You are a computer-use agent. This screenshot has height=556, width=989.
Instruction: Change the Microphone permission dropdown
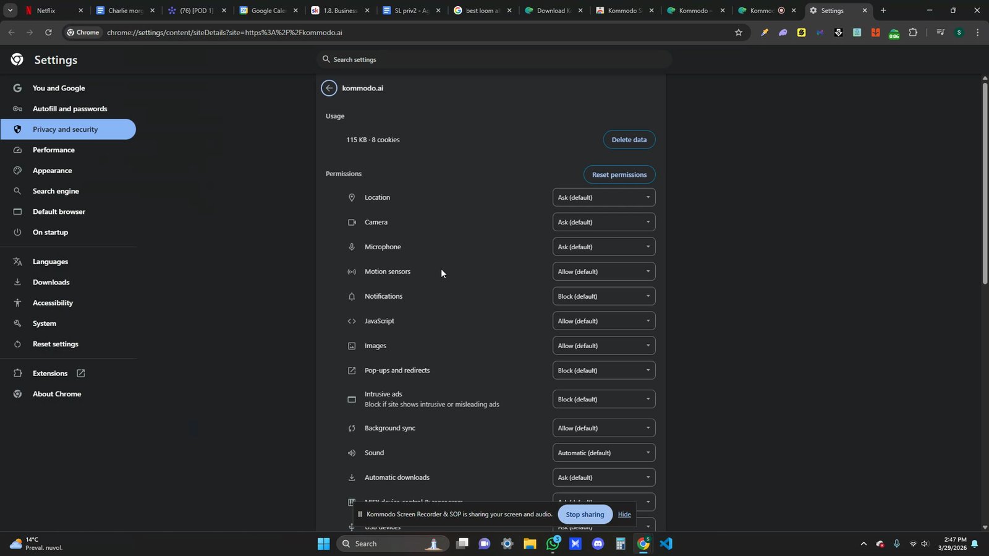coord(604,247)
